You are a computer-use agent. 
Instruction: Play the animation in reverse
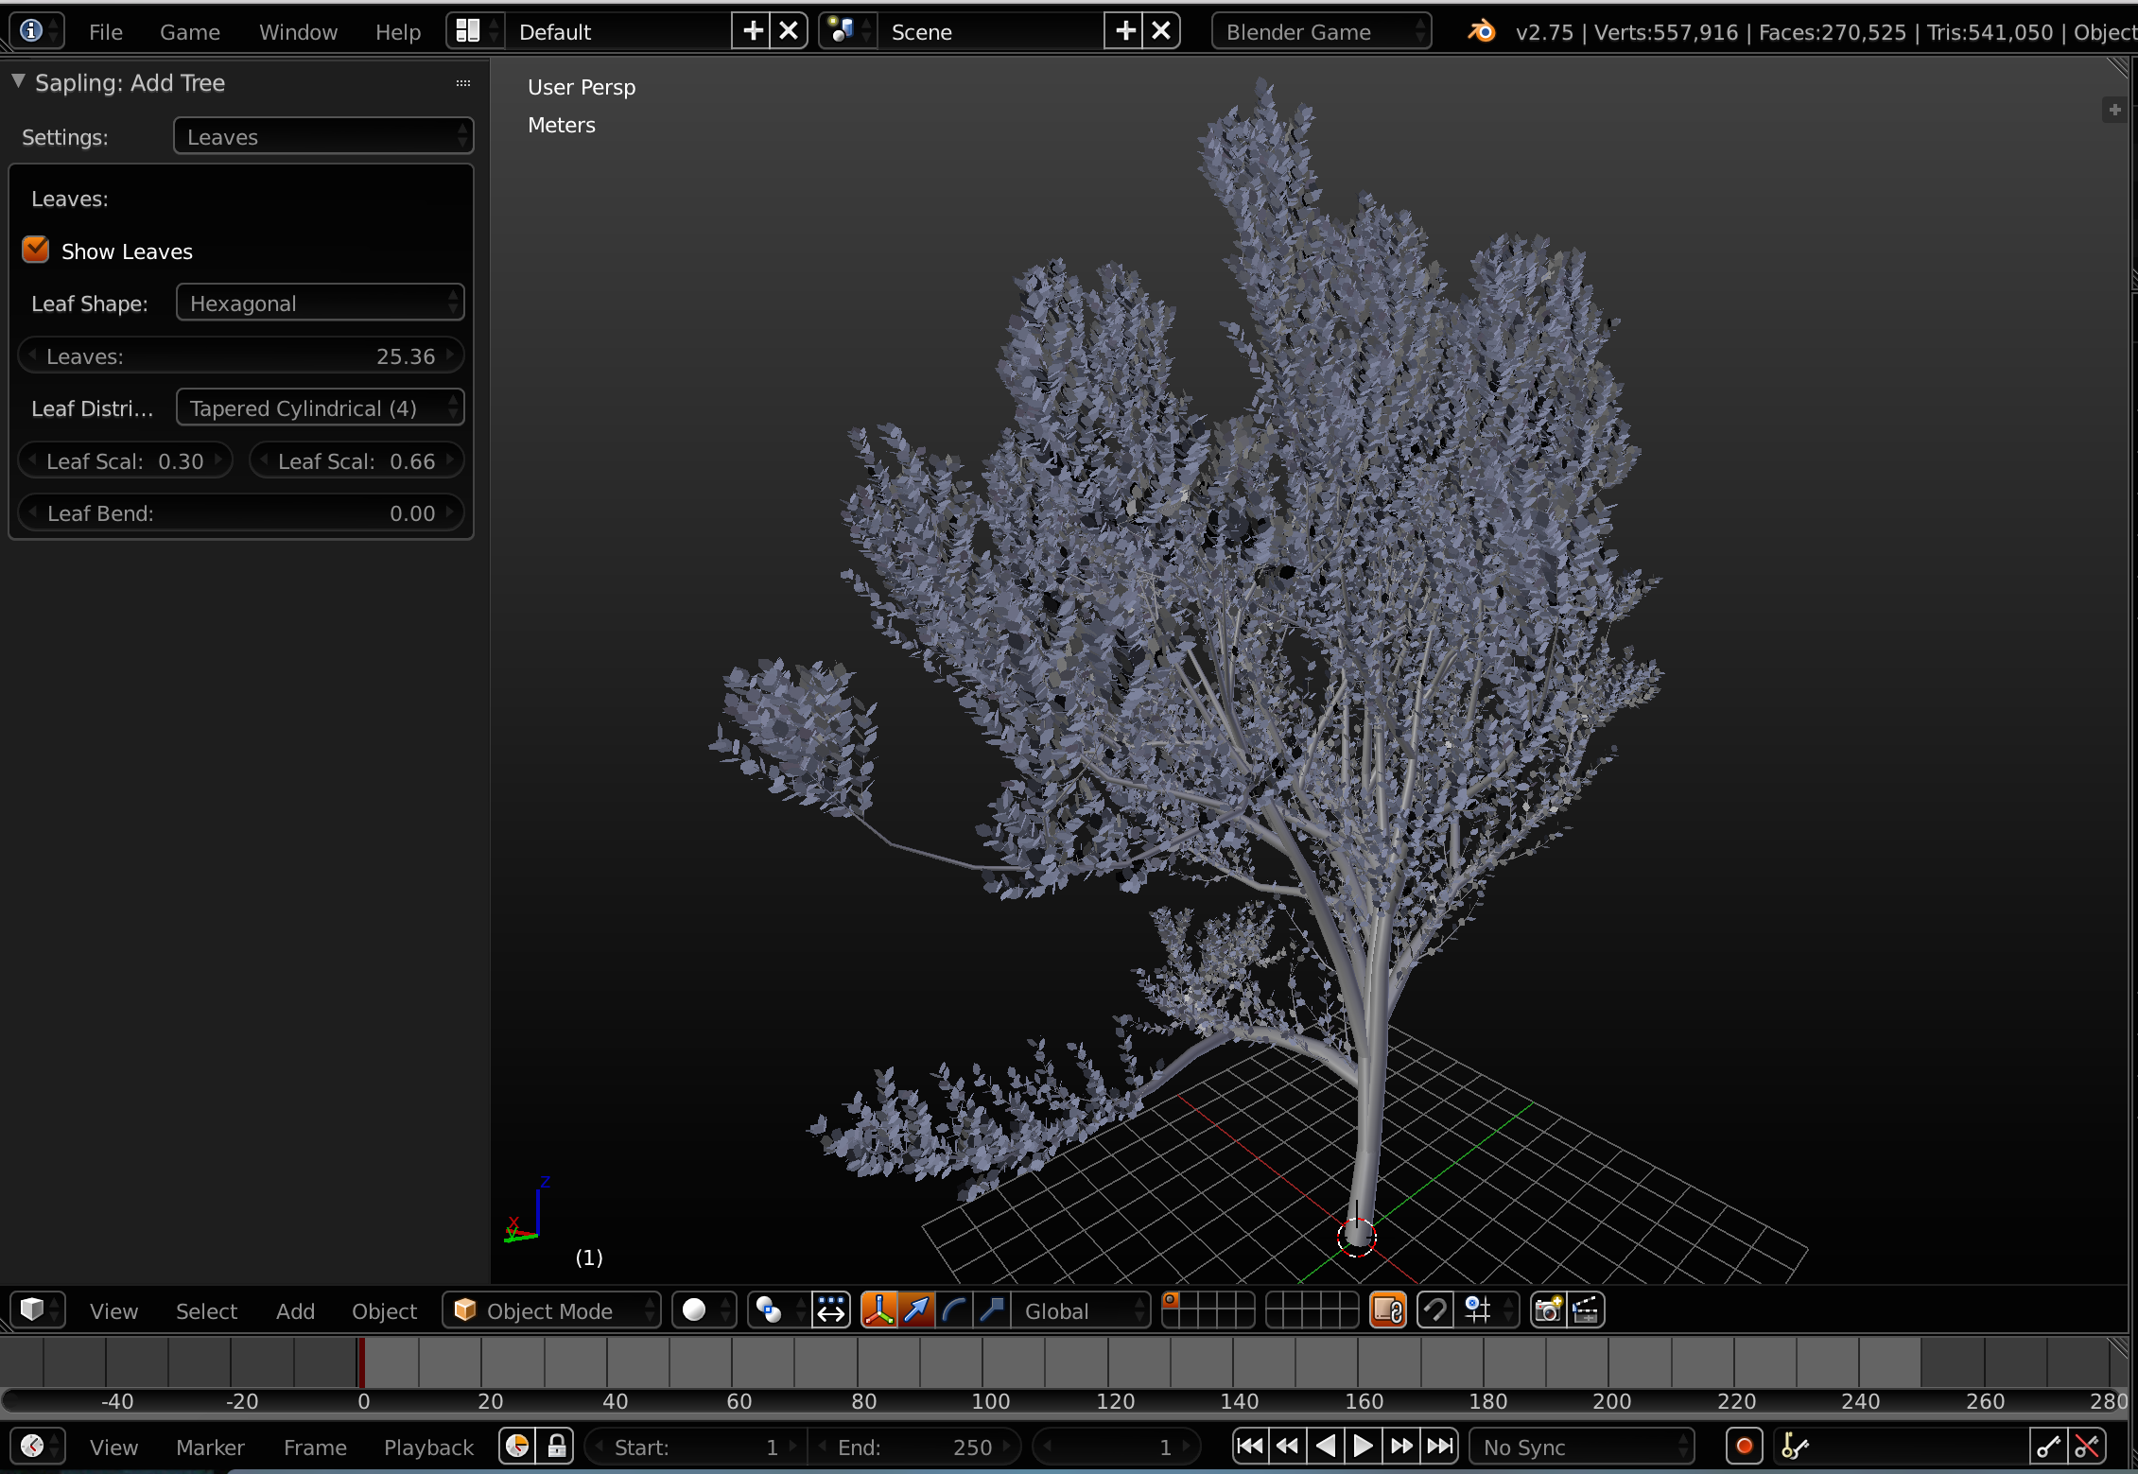tap(1325, 1446)
